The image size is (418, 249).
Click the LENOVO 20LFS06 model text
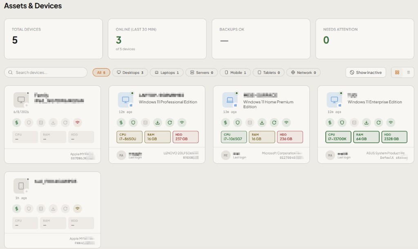click(x=179, y=153)
